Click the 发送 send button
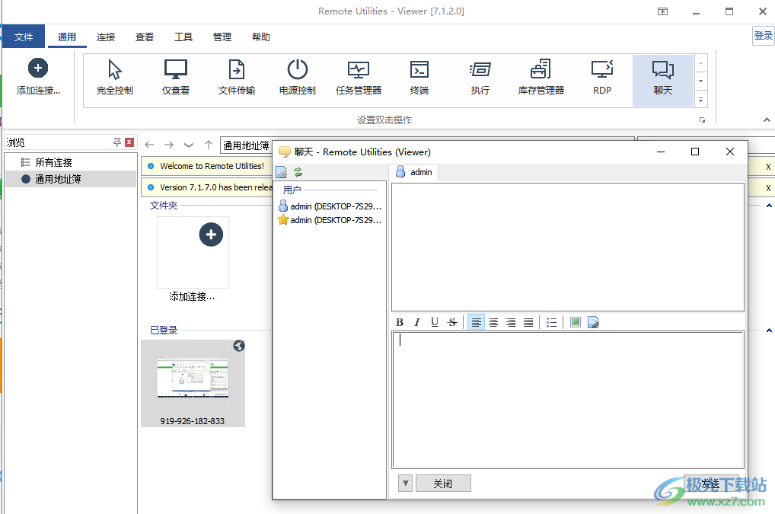Image resolution: width=775 pixels, height=514 pixels. (x=711, y=484)
